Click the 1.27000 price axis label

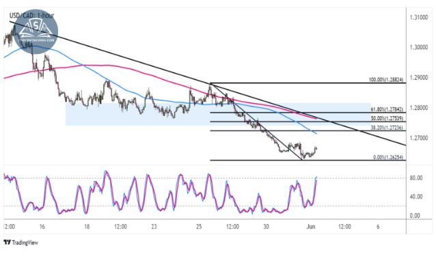[419, 138]
